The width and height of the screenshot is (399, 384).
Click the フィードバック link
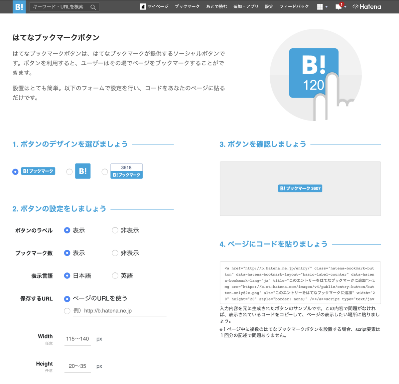294,6
